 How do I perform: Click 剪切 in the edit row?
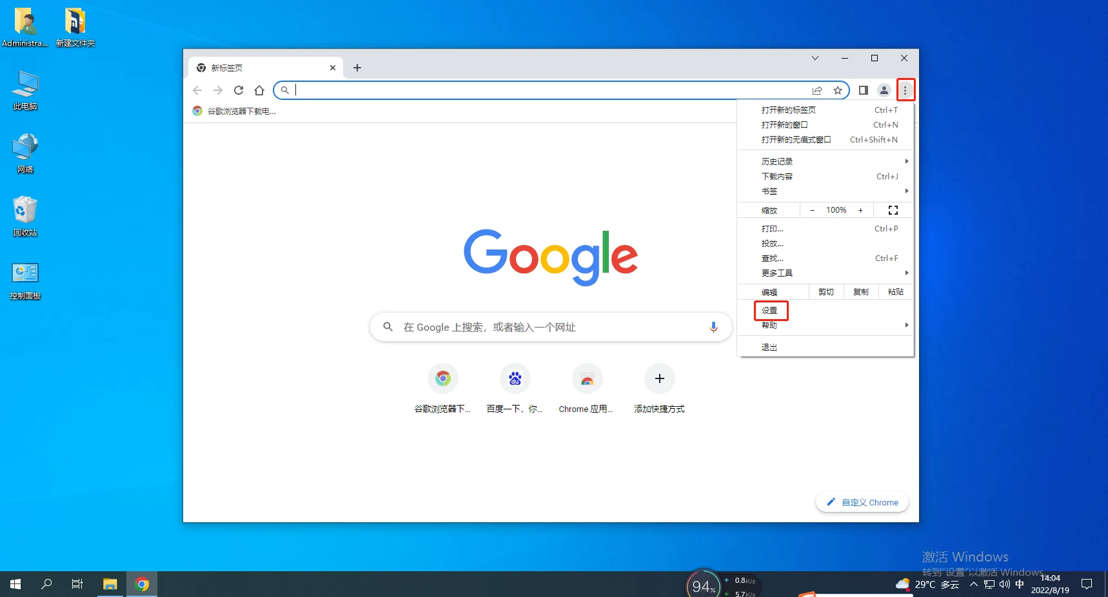826,292
